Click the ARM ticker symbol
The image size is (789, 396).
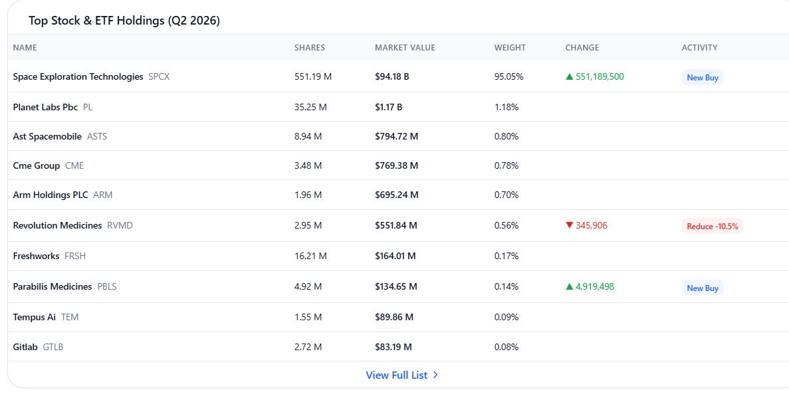click(x=102, y=194)
